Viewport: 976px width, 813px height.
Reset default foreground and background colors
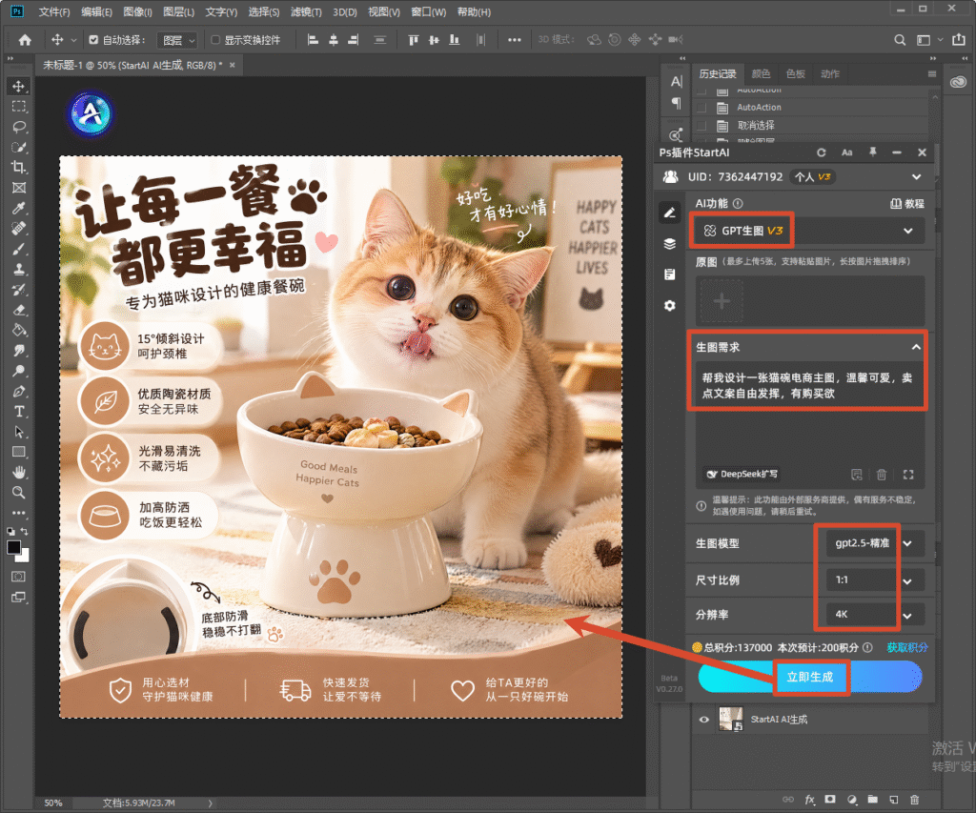pyautogui.click(x=11, y=532)
